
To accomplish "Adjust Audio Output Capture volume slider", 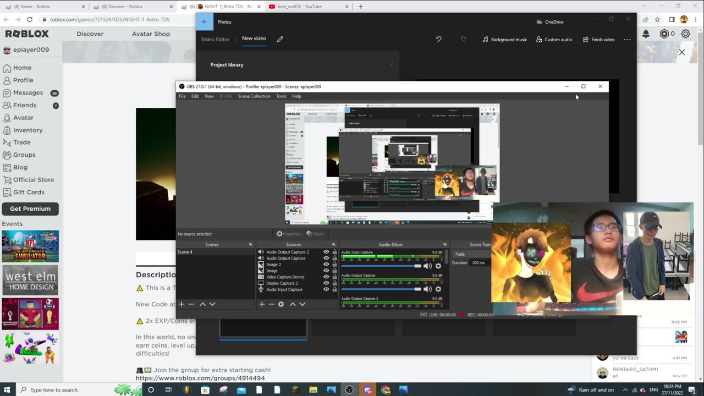I will click(381, 289).
